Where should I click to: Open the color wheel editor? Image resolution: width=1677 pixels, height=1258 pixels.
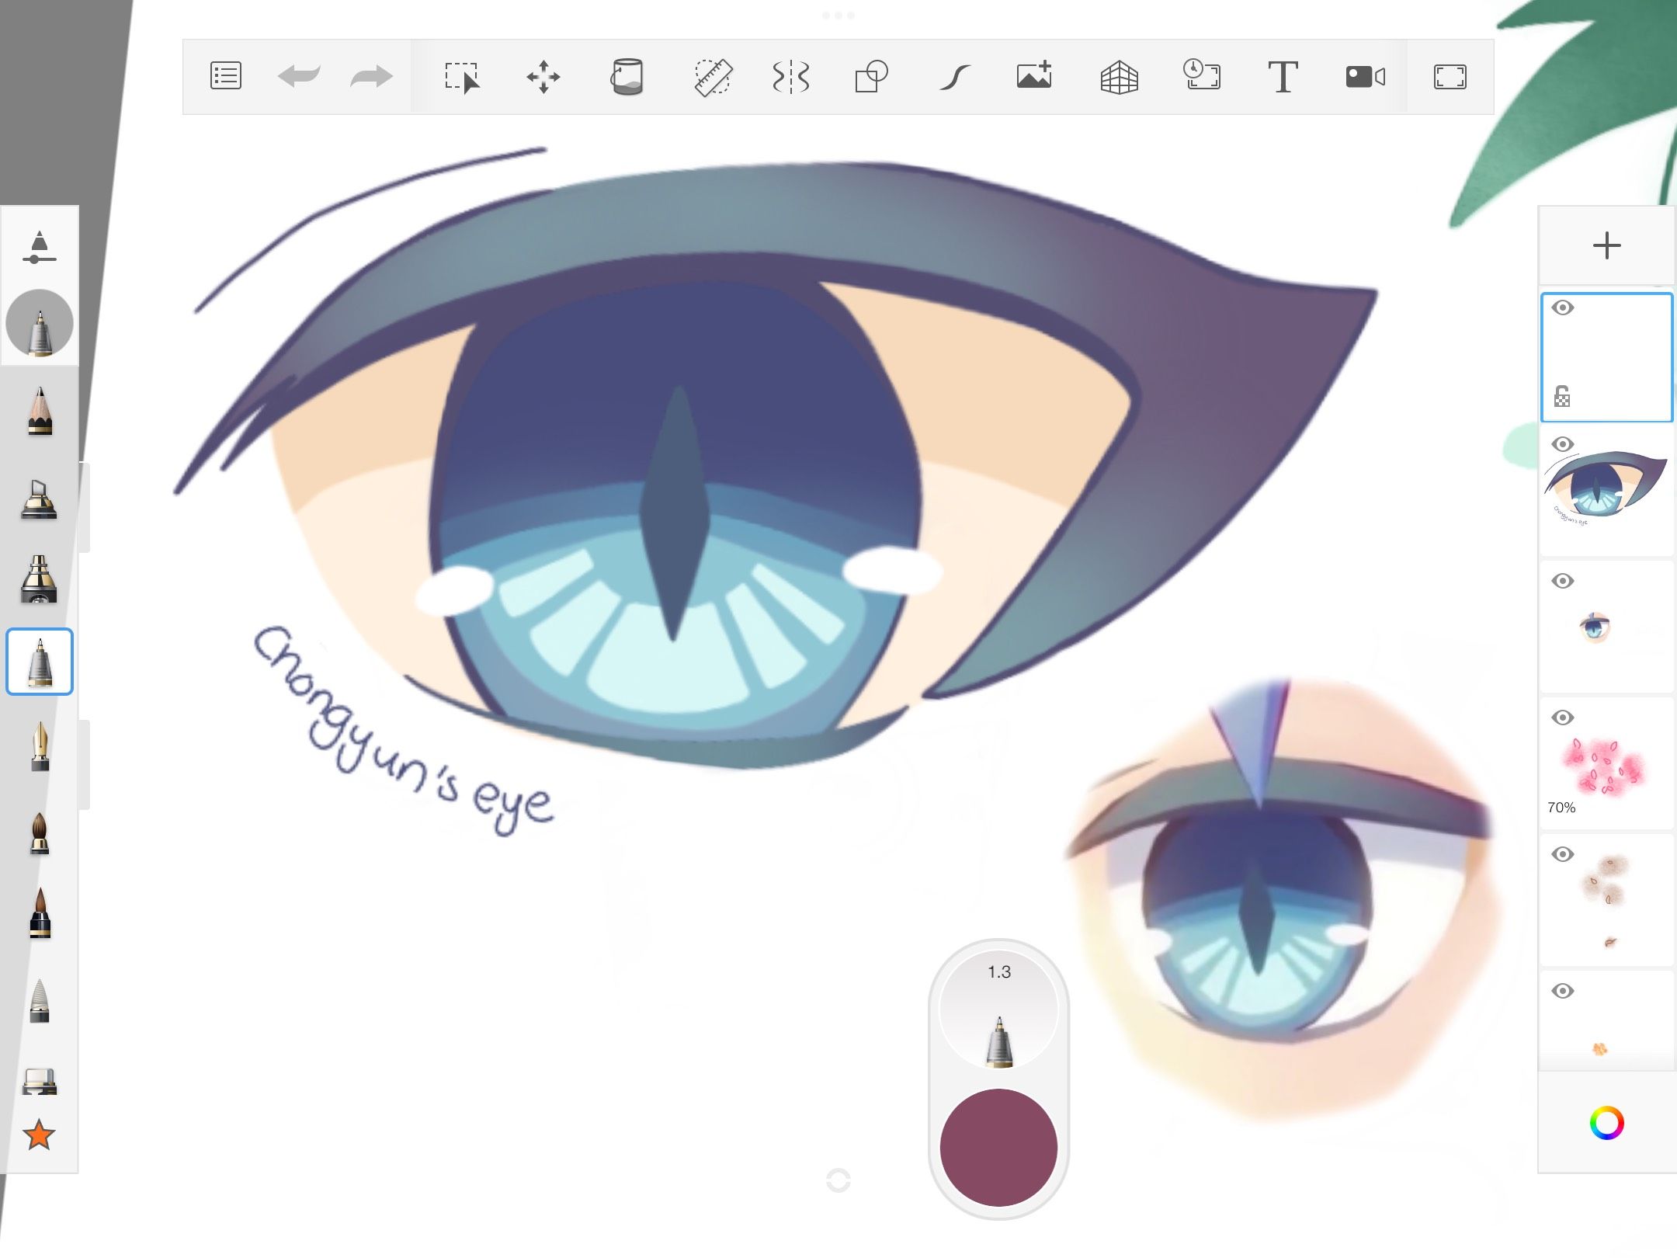point(1606,1123)
